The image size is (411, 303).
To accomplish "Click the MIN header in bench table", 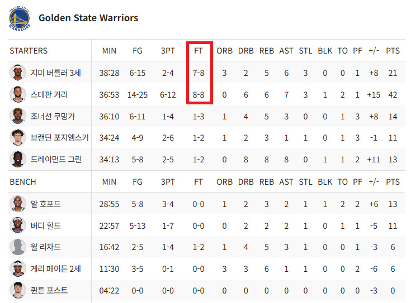I will coord(109,182).
